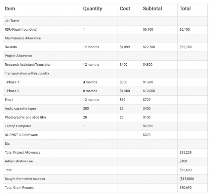This screenshot has width=211, height=196.
Task: Select the Audio cassette tapes cell
Action: 21,108
